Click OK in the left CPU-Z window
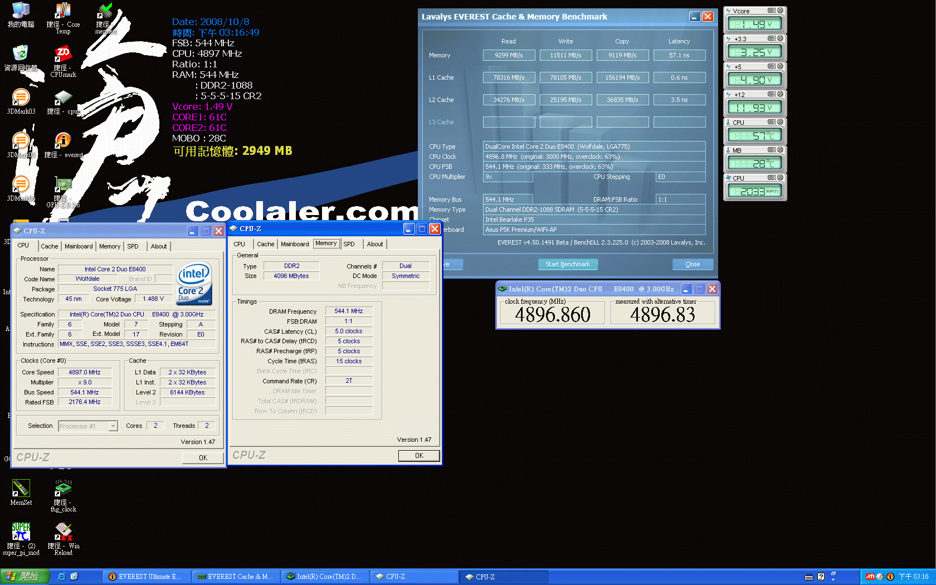 point(203,458)
